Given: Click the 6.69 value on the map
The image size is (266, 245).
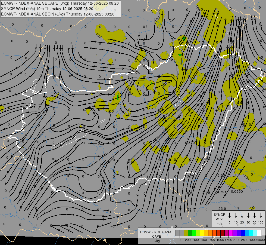Looking at the screenshot, I should coord(190,193).
